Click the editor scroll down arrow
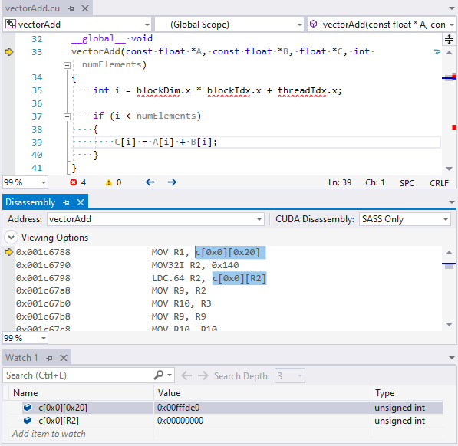 450,169
